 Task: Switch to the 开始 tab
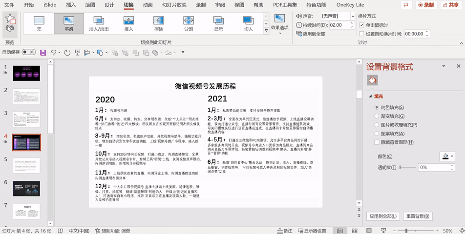(x=29, y=5)
